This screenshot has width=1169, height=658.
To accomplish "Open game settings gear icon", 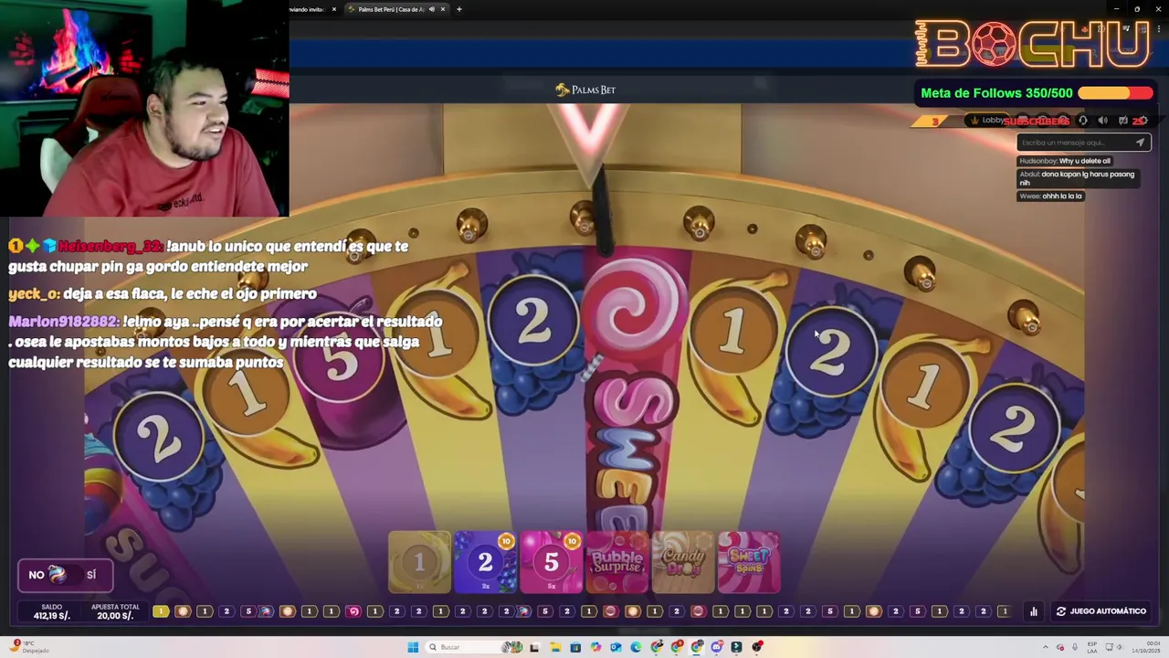I will click(1142, 121).
